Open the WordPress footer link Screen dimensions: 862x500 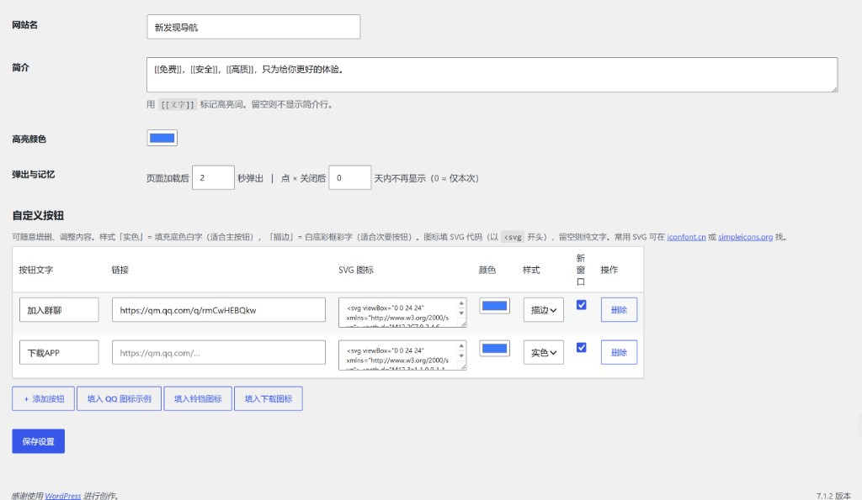(62, 496)
